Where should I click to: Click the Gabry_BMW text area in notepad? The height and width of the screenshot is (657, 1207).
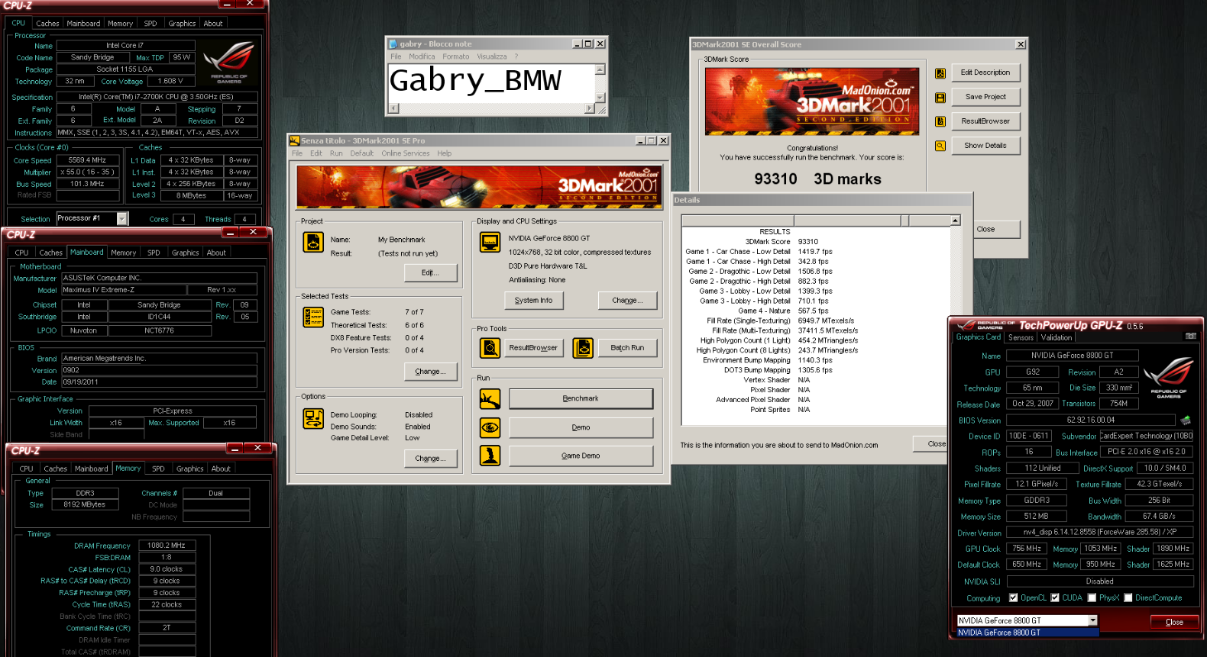click(492, 82)
